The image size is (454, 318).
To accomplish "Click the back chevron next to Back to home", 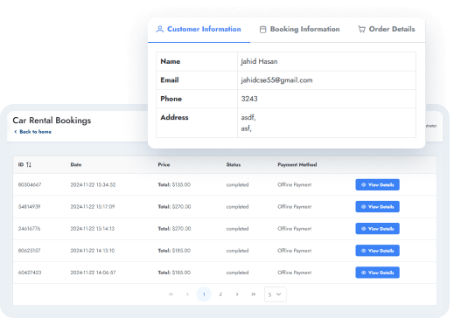I will 16,132.
